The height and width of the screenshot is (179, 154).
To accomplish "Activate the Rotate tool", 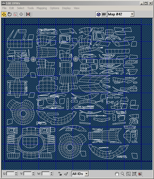I will click(10, 14).
